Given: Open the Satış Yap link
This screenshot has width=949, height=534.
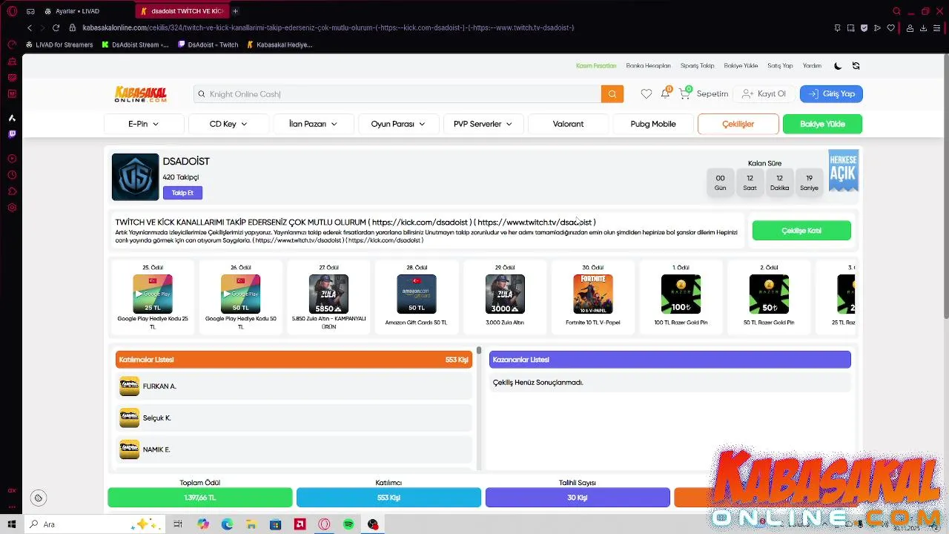Looking at the screenshot, I should (x=780, y=66).
